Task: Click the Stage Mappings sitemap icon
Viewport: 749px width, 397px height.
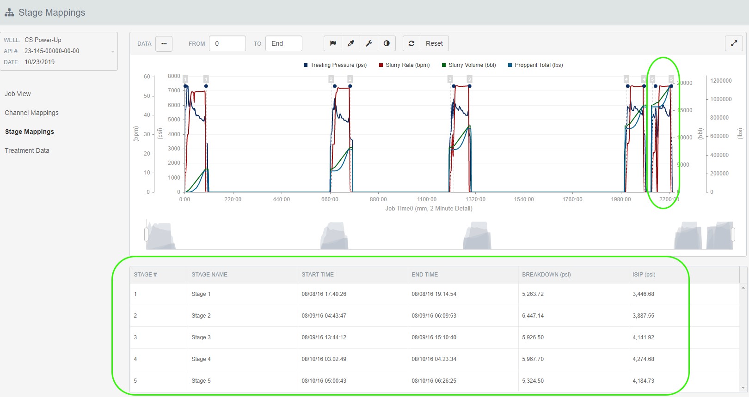Action: 9,12
